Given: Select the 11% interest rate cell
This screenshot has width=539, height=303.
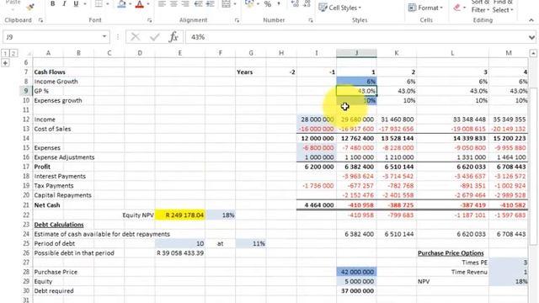Looking at the screenshot, I should [251, 243].
